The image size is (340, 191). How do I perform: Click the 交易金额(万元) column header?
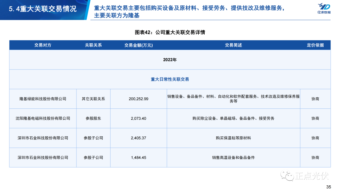[139, 45]
